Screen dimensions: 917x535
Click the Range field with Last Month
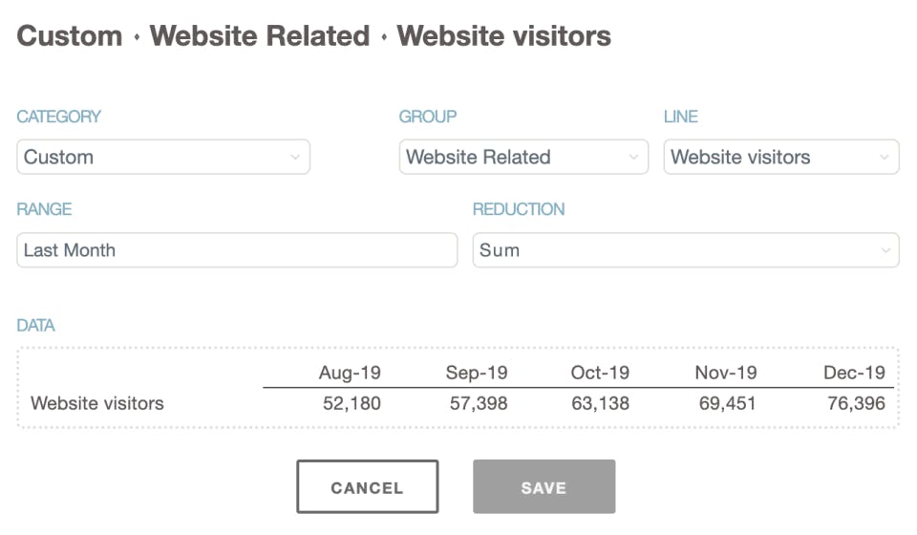coord(237,250)
